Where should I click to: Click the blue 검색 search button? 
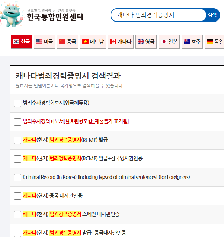(x=212, y=15)
